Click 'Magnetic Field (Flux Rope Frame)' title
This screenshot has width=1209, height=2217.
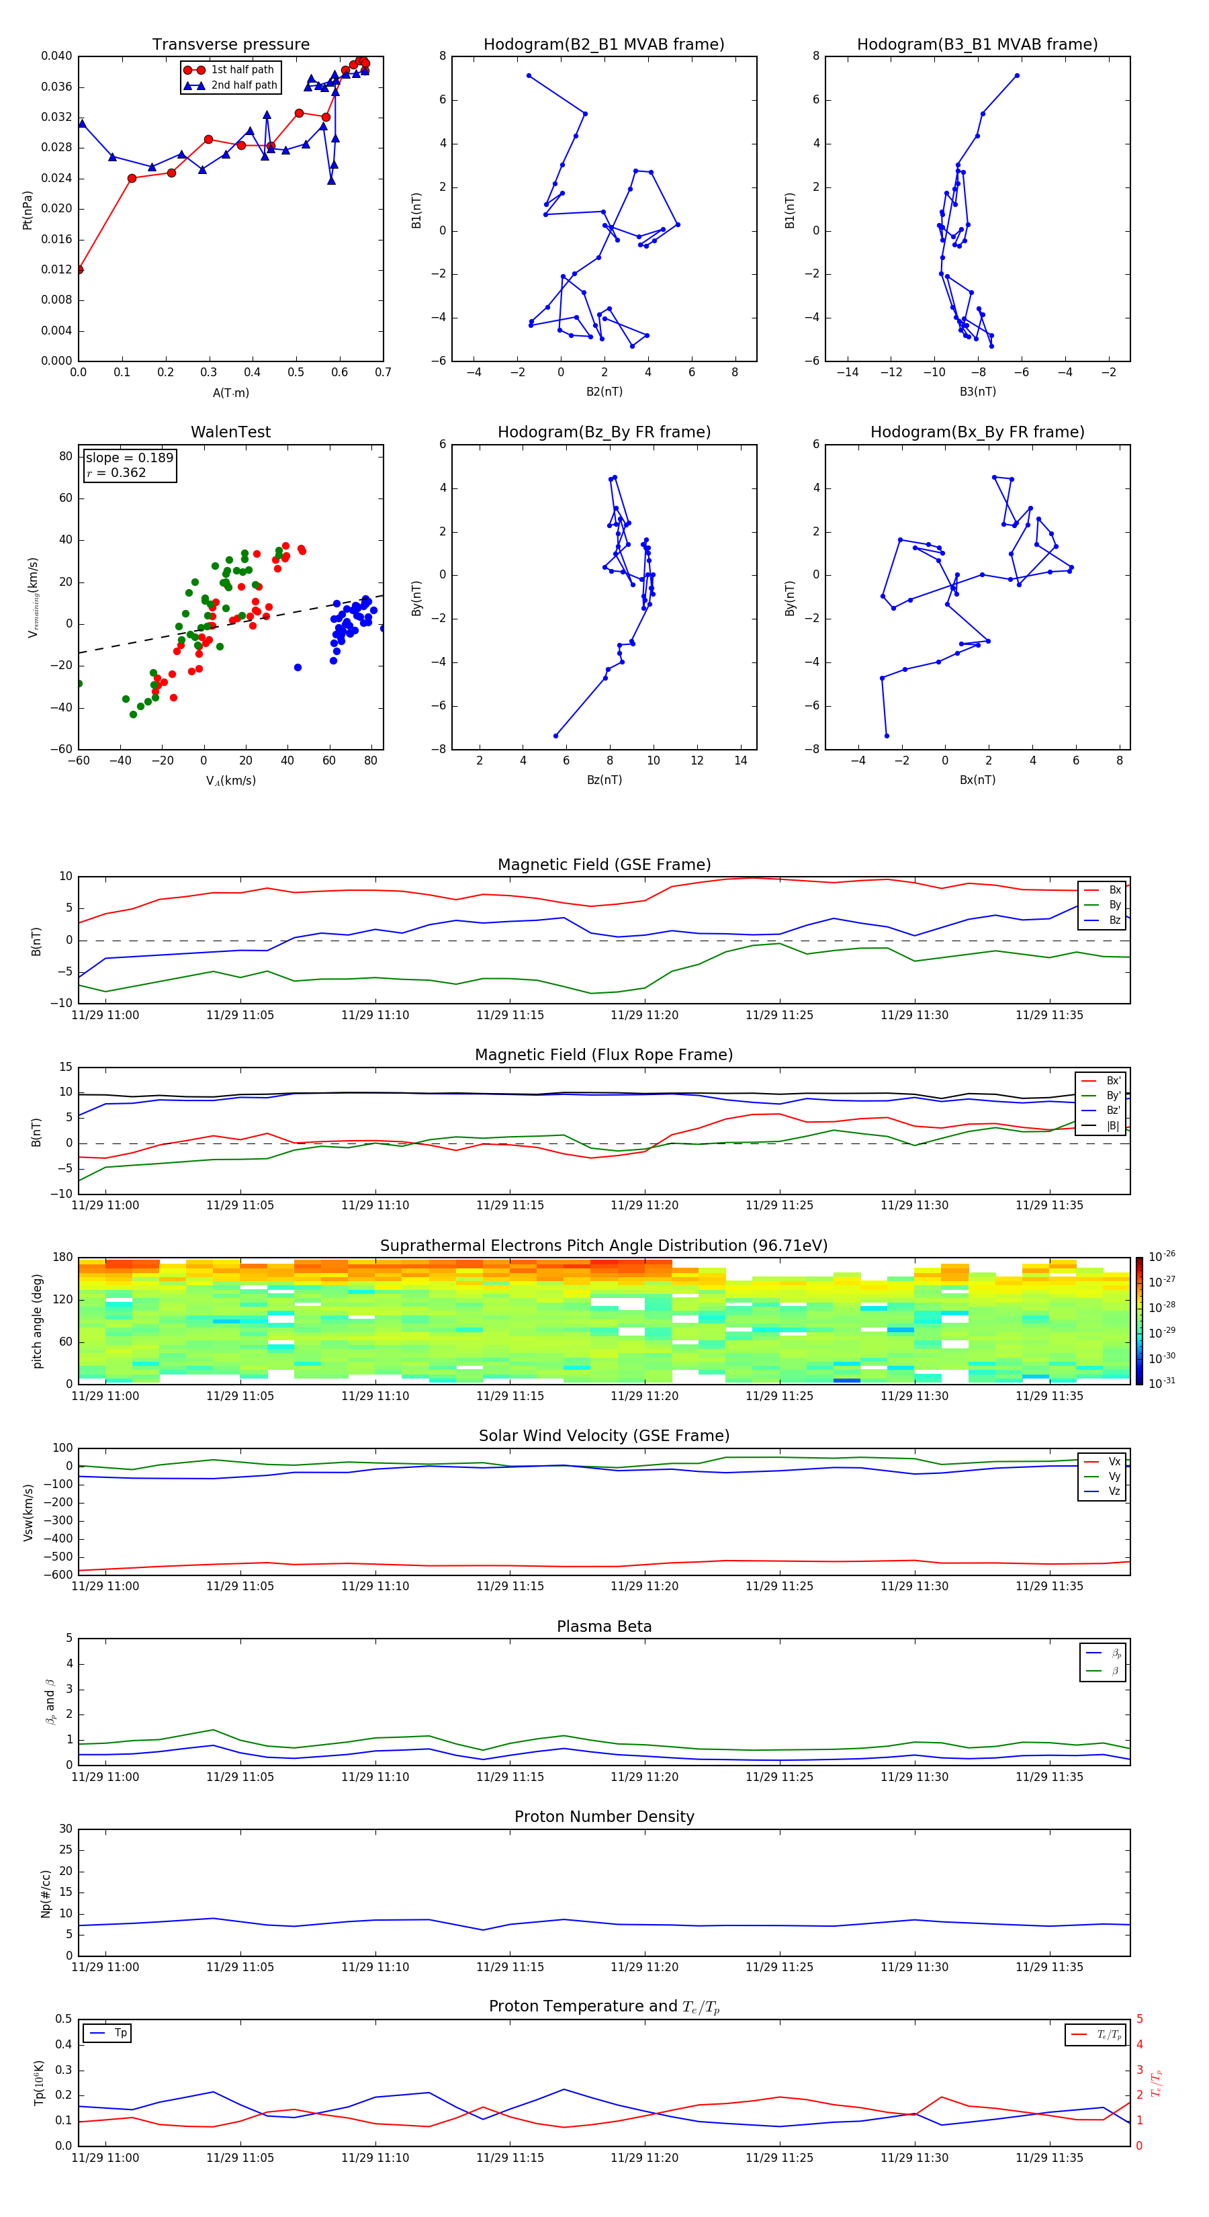604,1055
